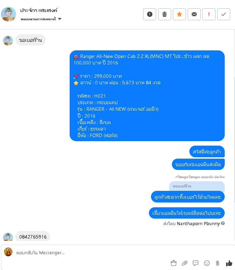The image size is (235, 270).
Task: Attach a file with paperclip icon
Action: [185, 263]
